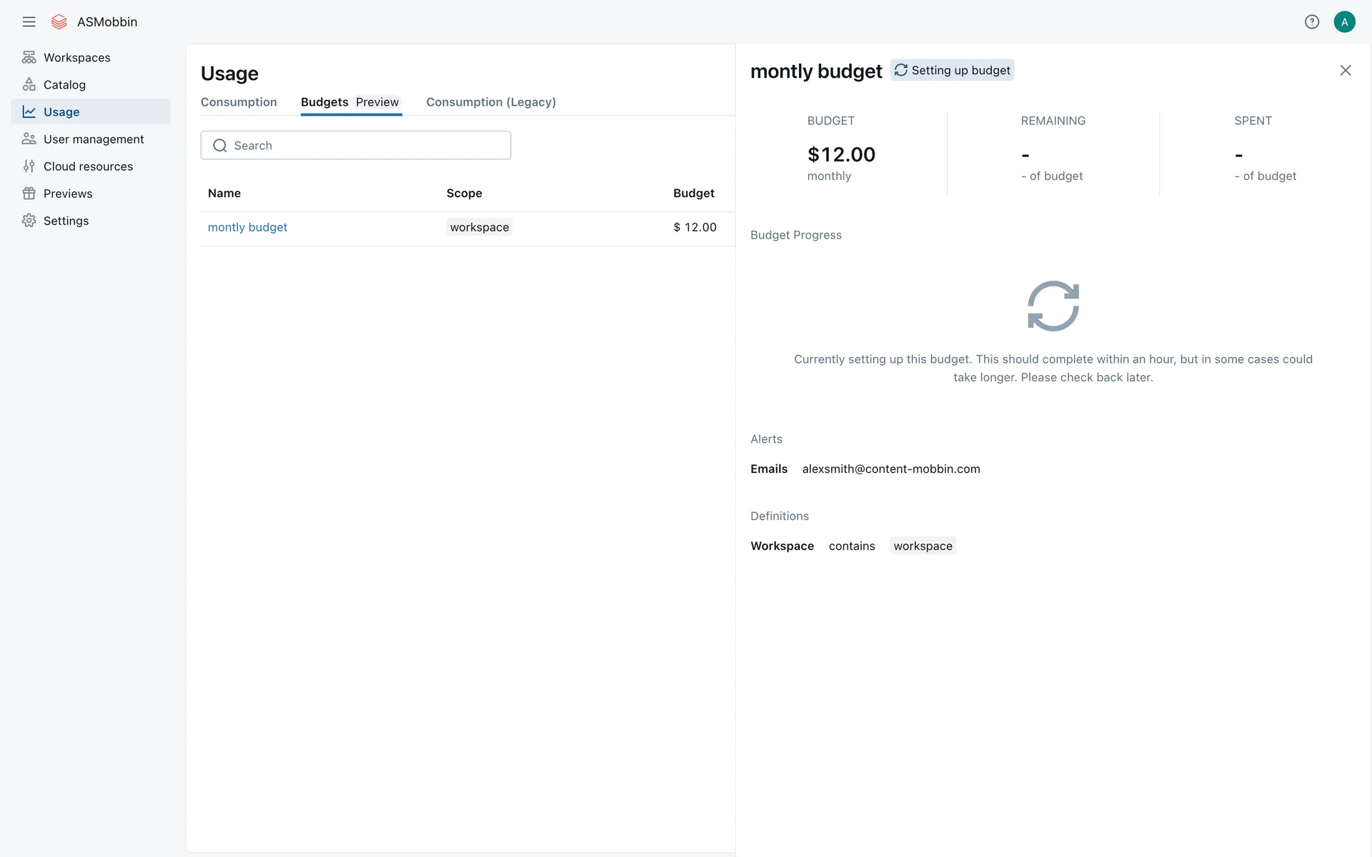
Task: Close the montly budget details panel
Action: (x=1345, y=70)
